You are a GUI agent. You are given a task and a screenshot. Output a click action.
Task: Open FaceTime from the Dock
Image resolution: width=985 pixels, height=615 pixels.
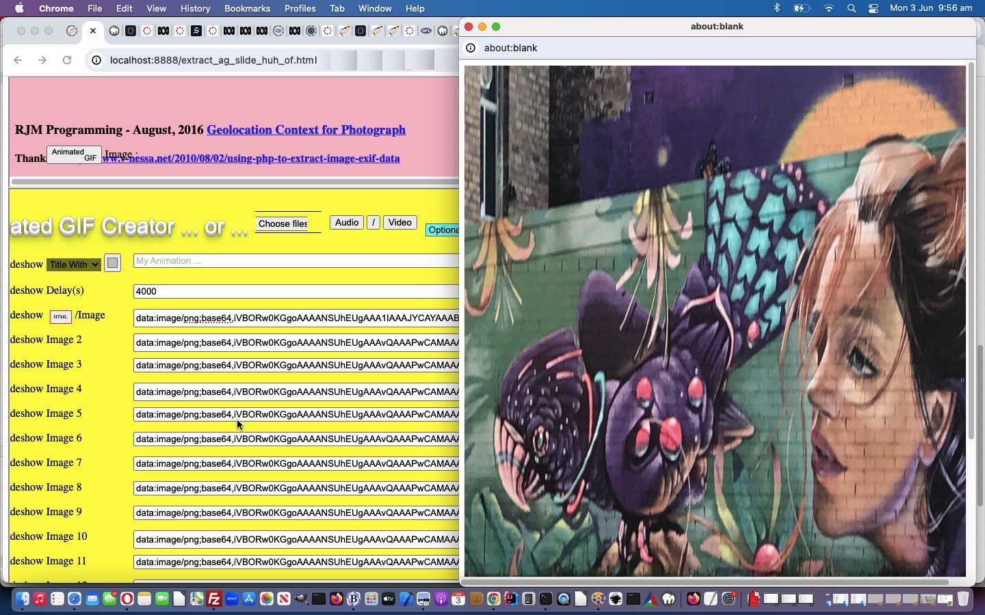click(162, 599)
